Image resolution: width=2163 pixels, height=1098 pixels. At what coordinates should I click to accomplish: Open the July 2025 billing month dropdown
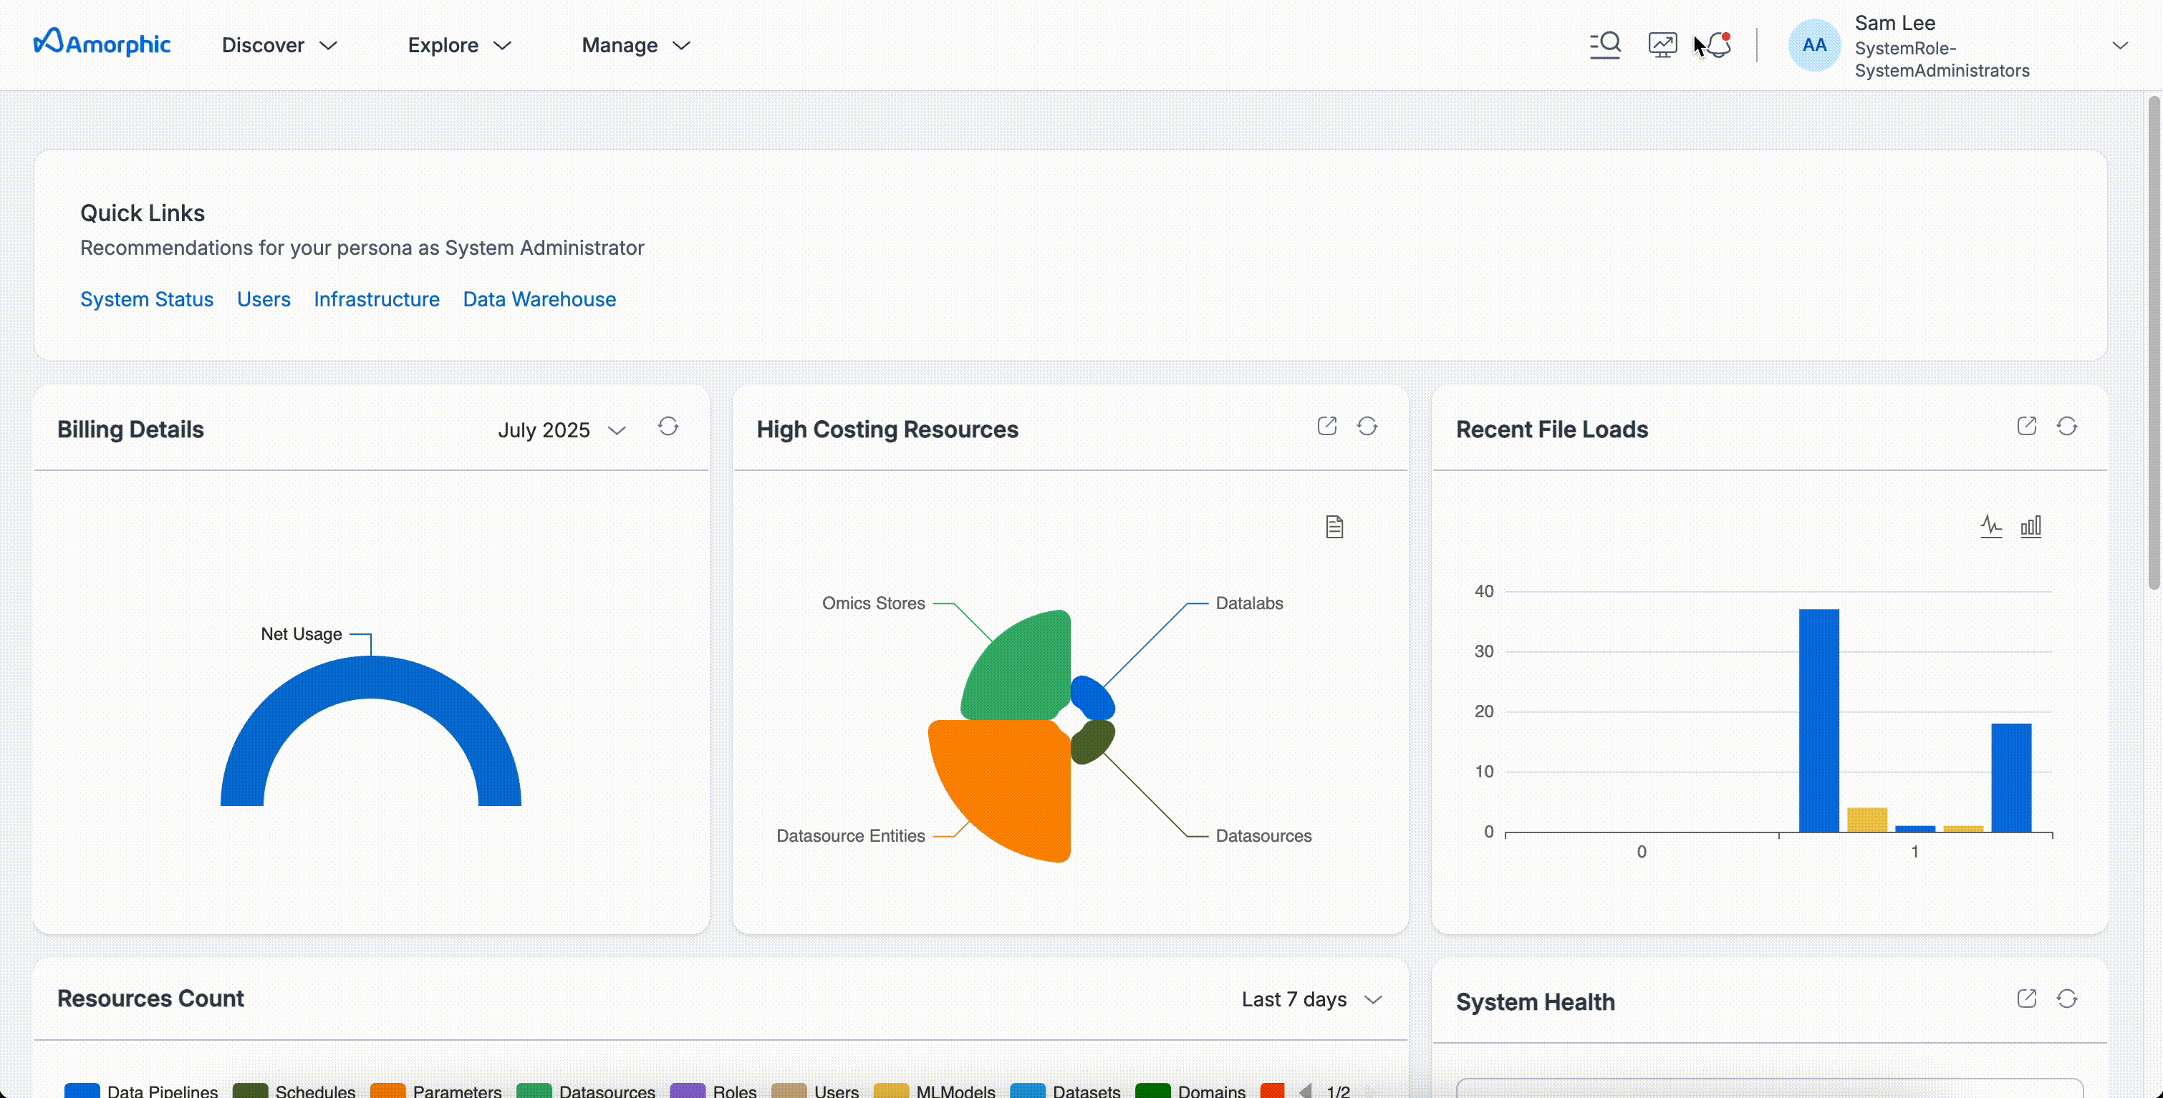point(562,429)
